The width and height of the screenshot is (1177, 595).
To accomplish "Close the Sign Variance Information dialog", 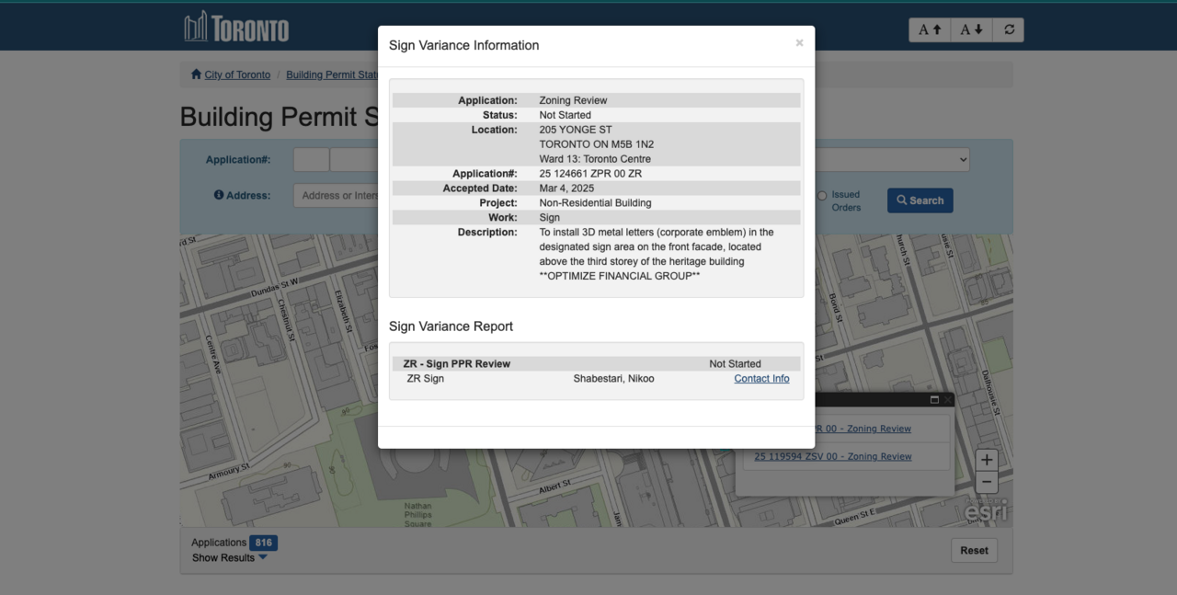I will 799,43.
